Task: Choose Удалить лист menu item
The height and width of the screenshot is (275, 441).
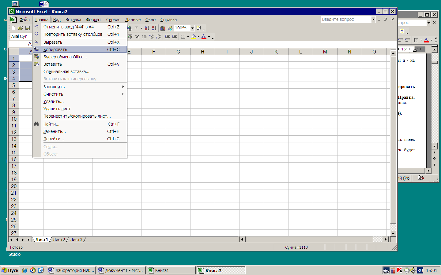Action: tap(80, 109)
